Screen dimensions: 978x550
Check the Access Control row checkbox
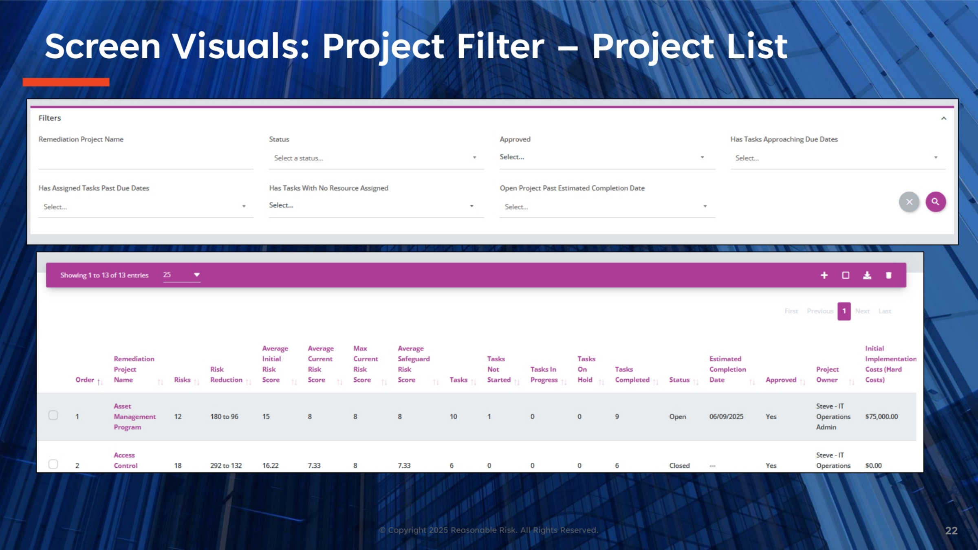(53, 464)
